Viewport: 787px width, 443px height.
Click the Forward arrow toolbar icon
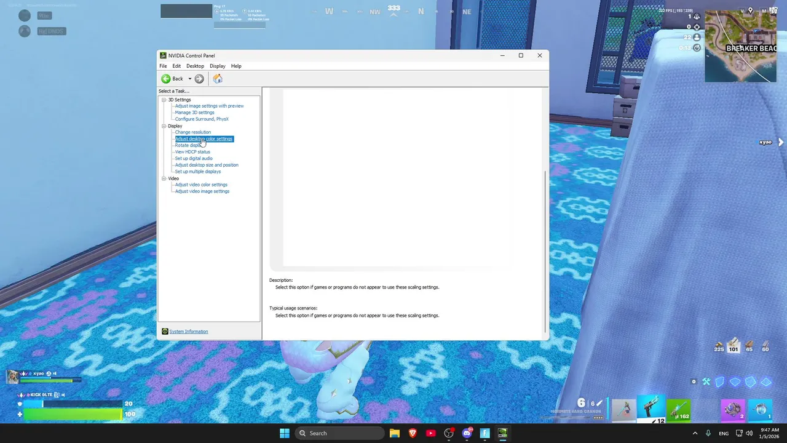(x=199, y=79)
